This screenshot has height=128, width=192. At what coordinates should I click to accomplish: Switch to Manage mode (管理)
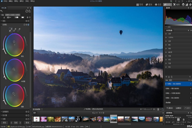tap(140, 4)
